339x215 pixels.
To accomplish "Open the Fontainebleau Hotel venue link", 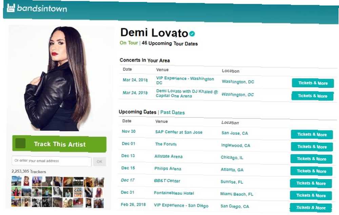I will 174,193.
